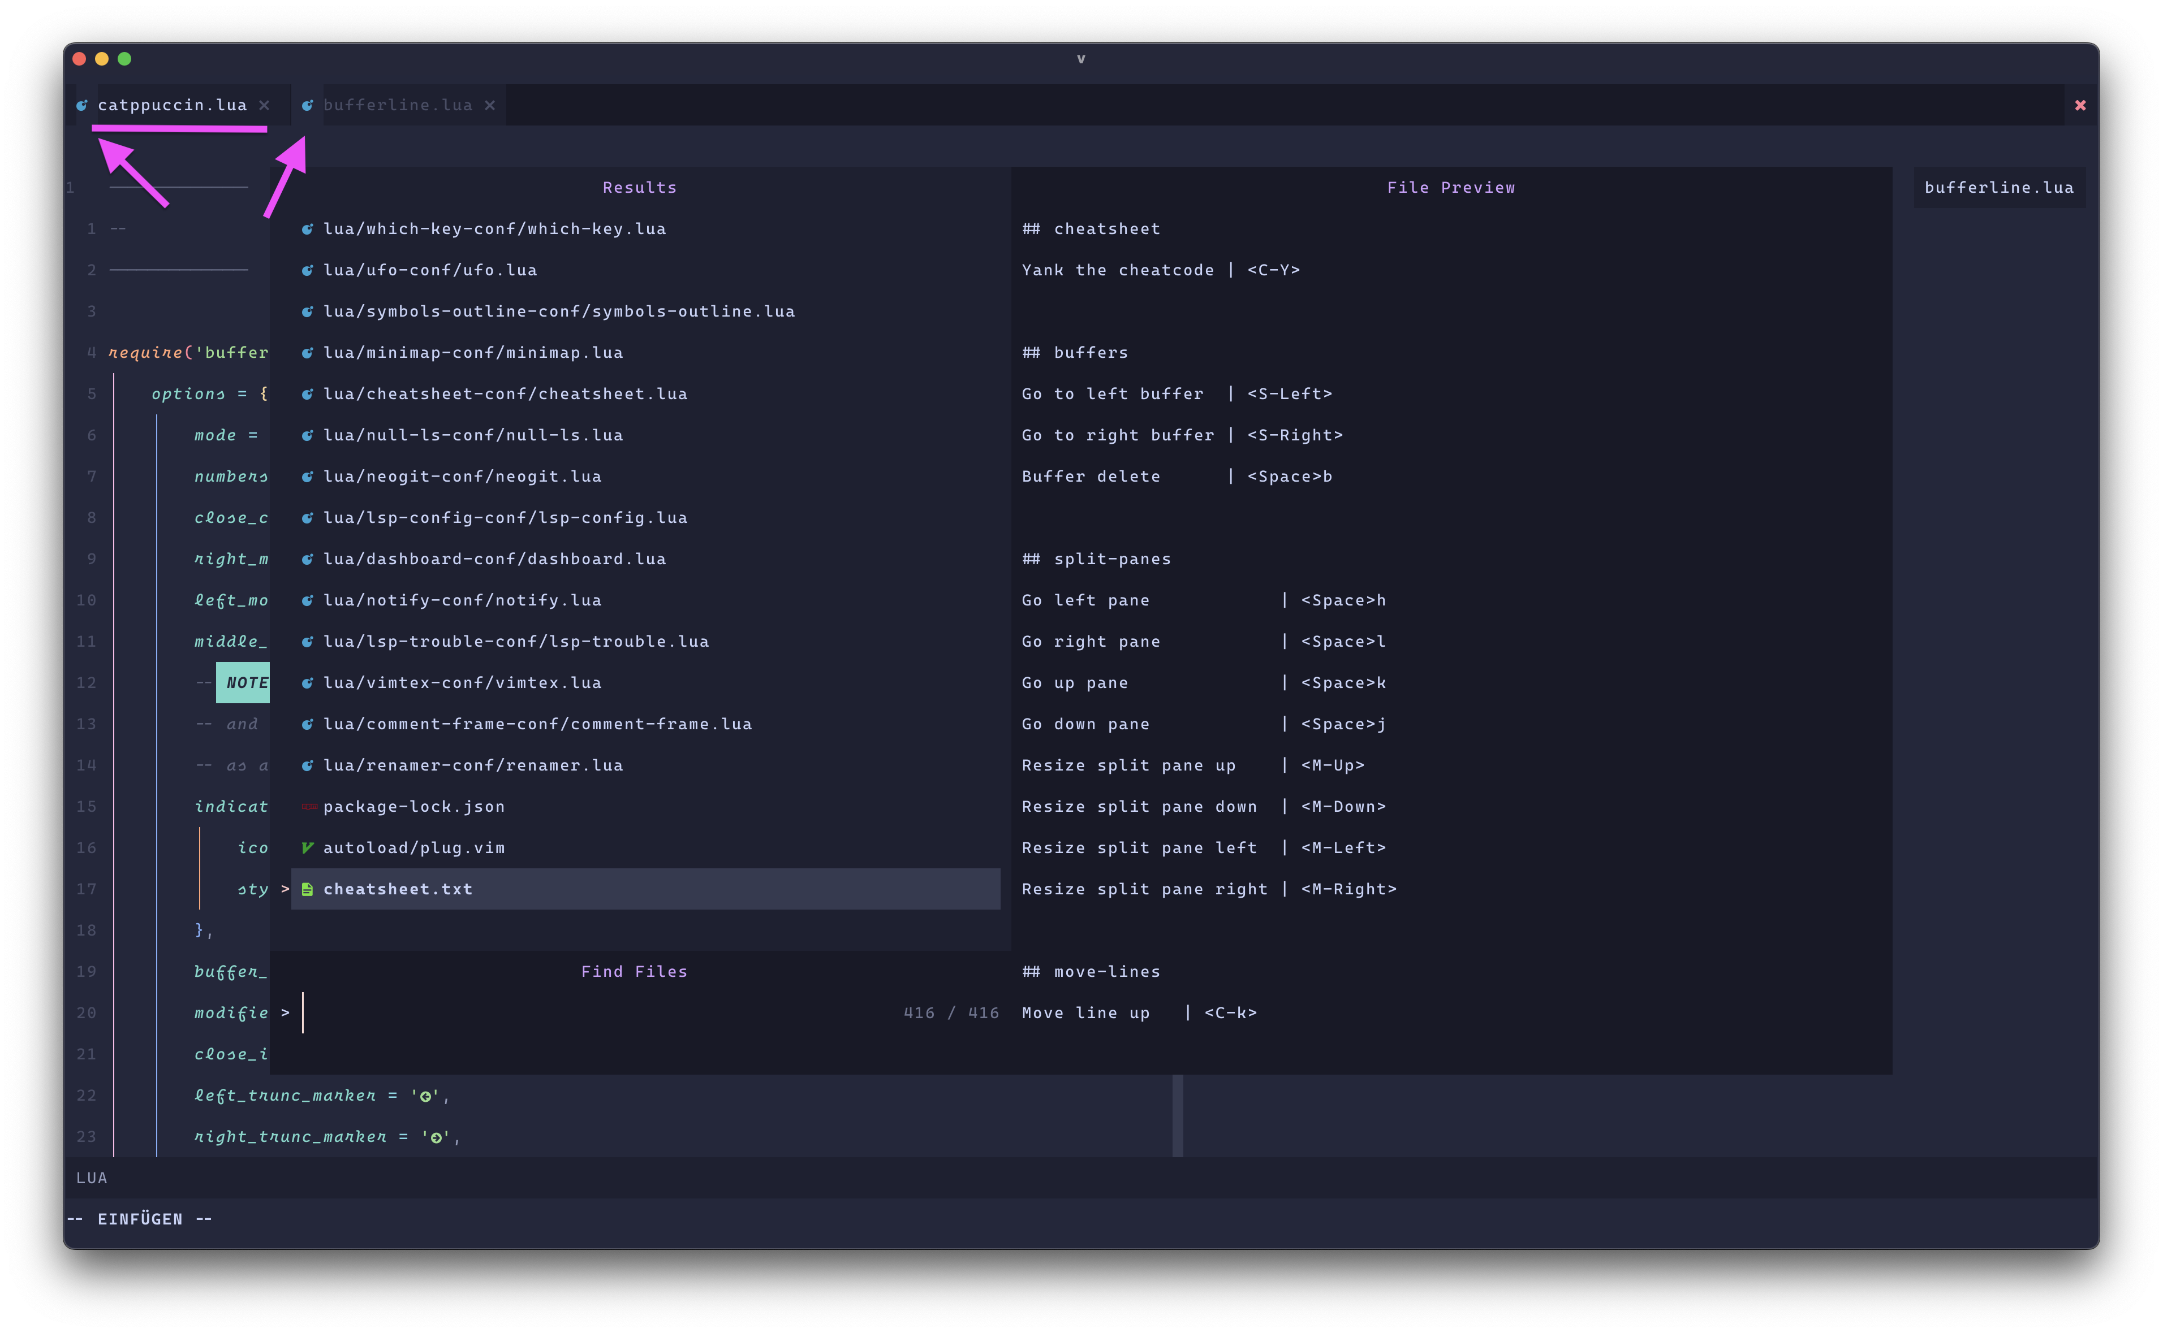Click the bufferline.lua label above File Preview
Viewport: 2163px width, 1333px height.
tap(1999, 187)
